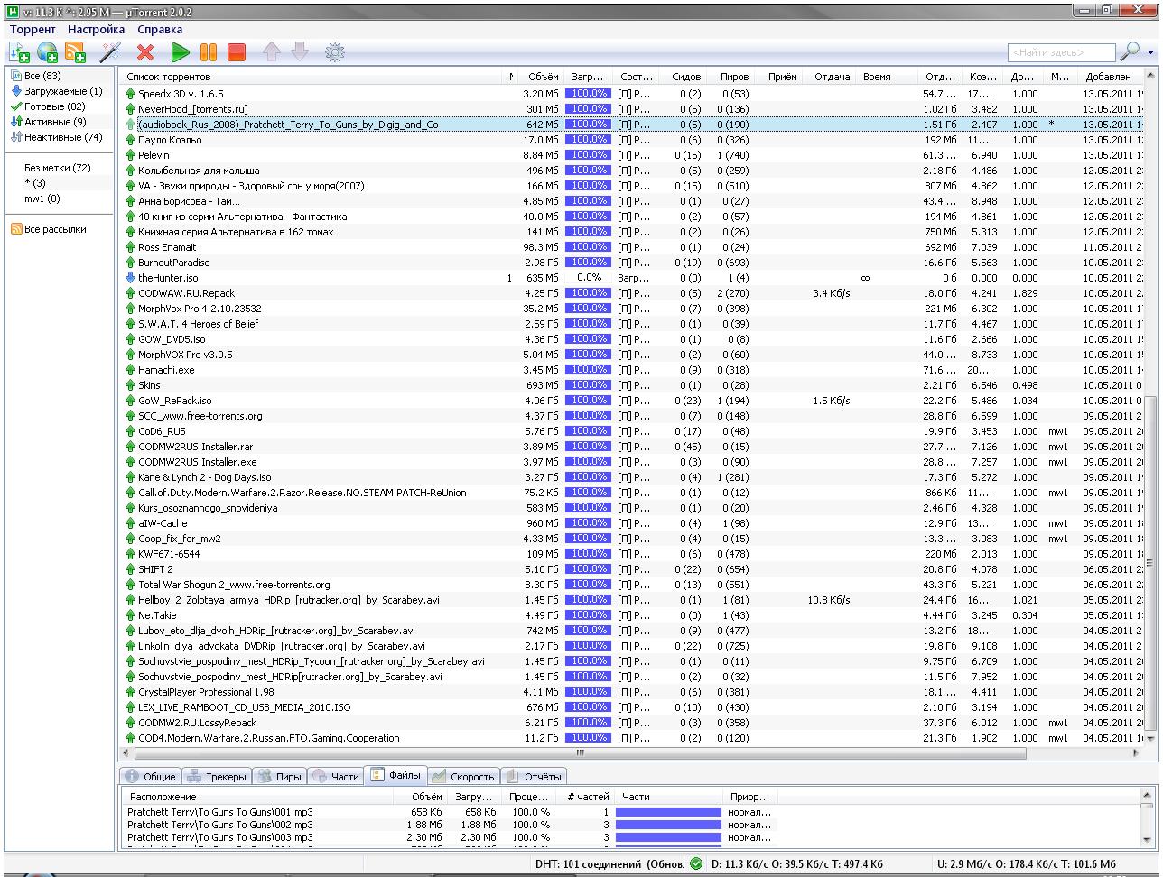This screenshot has height=877, width=1163.
Task: Click the red X Remove torrent icon
Action: 145,53
